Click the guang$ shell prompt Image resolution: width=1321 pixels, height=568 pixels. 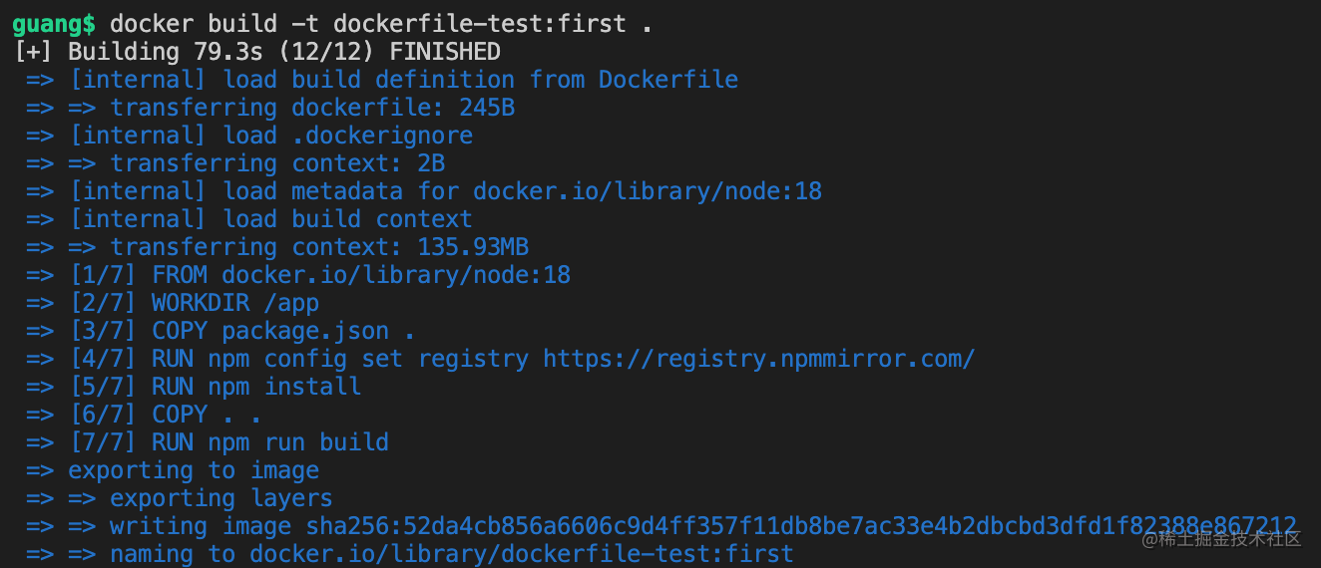click(55, 24)
